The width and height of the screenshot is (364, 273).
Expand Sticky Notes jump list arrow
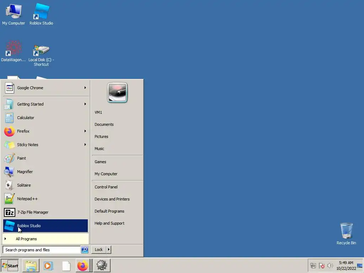click(85, 145)
